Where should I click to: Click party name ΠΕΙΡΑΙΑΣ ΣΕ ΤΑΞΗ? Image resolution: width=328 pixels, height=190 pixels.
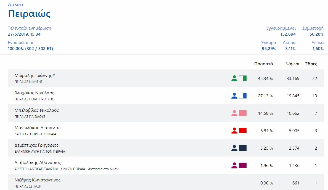point(28,186)
